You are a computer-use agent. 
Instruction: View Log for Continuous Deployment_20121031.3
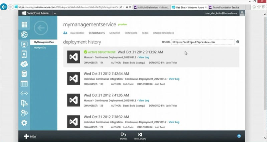tap(144, 101)
